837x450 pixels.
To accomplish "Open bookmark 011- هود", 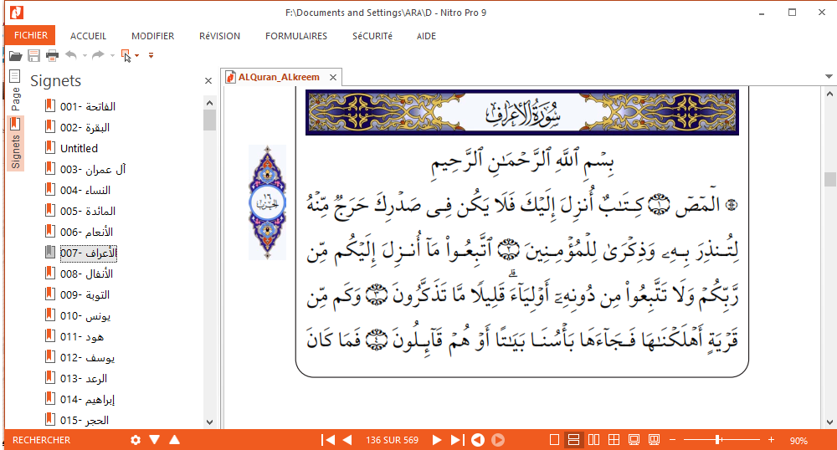I will click(x=82, y=336).
